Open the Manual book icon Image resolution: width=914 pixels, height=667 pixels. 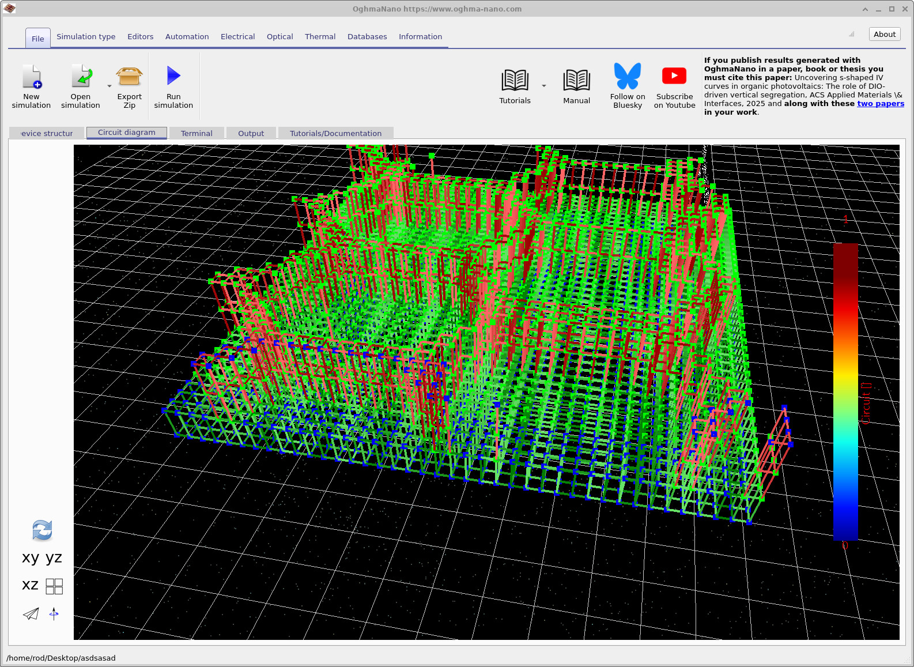point(576,81)
